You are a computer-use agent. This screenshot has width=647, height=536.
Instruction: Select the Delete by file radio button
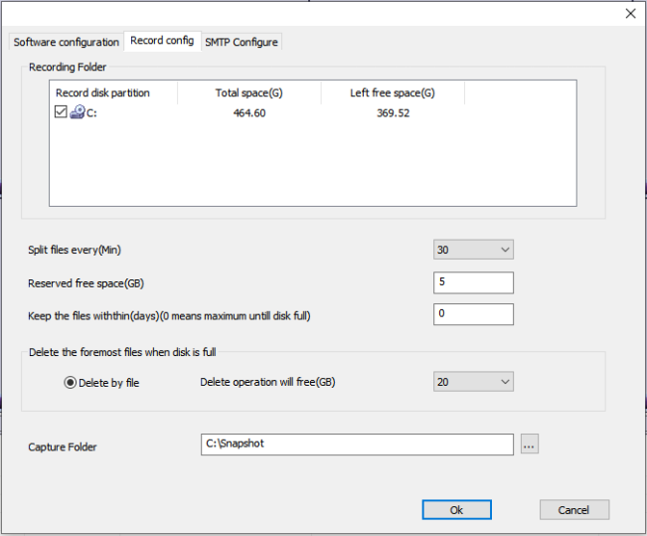71,383
